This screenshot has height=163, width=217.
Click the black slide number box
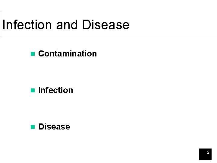205,154
